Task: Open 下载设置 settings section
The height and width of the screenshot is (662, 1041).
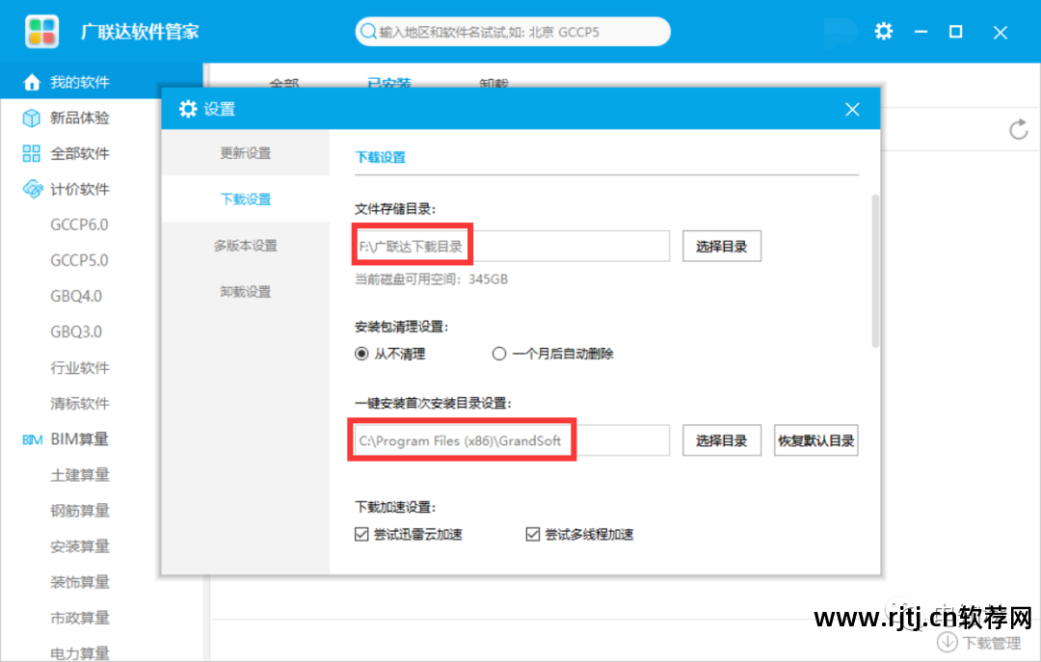Action: coord(246,199)
